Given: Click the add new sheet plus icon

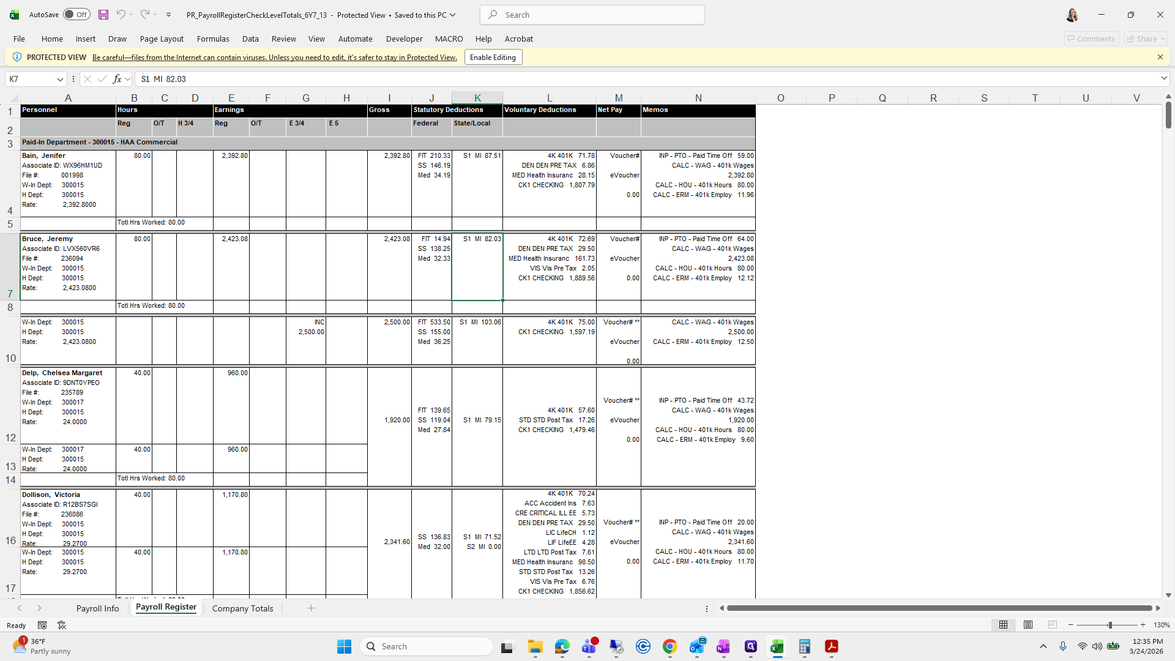Looking at the screenshot, I should pos(311,608).
